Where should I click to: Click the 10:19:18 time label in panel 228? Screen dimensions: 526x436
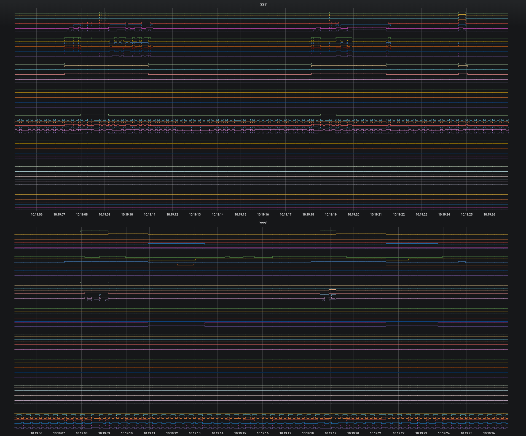tap(308, 214)
